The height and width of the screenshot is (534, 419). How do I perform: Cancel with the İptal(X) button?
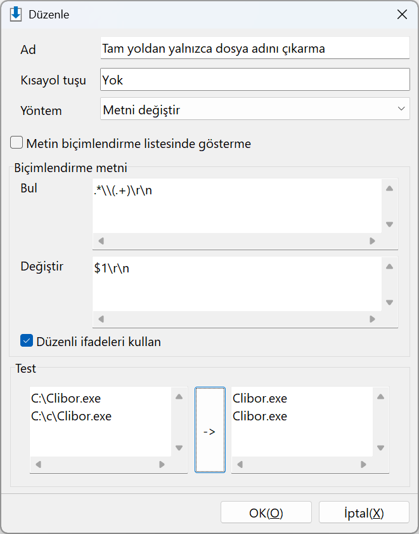(364, 512)
